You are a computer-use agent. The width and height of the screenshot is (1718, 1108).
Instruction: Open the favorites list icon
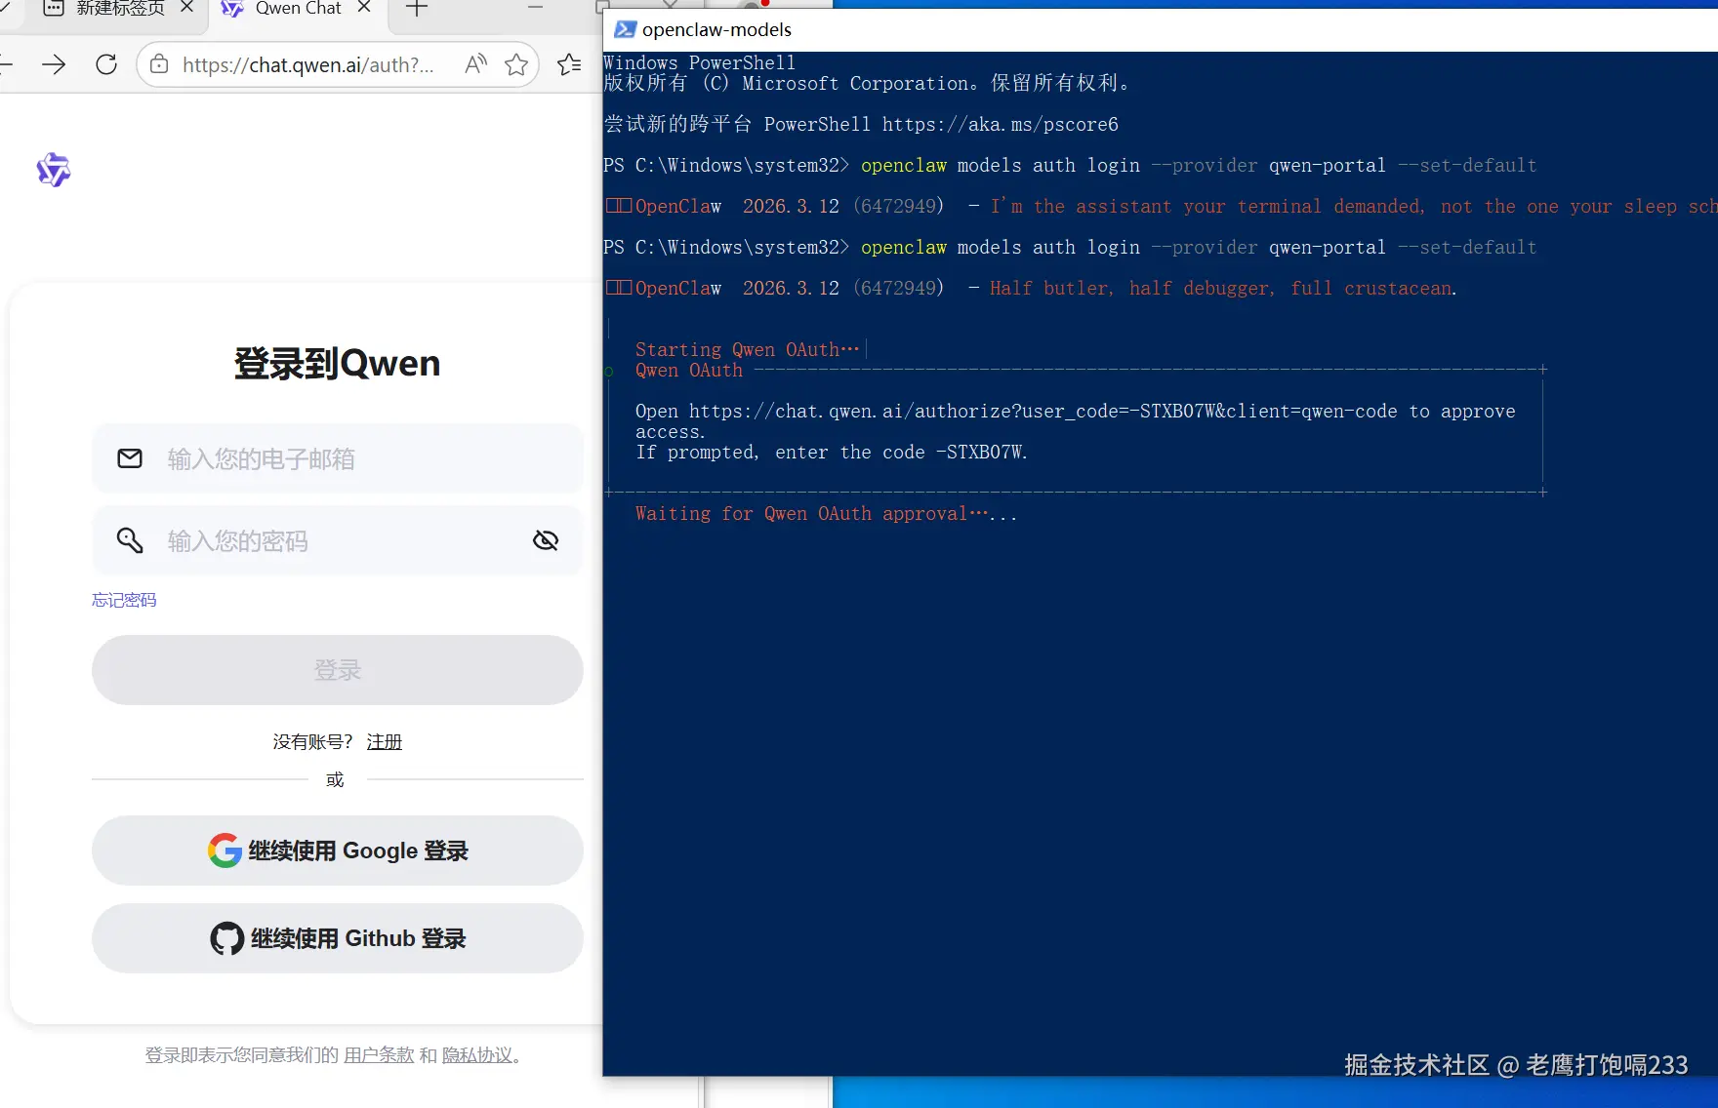pos(569,64)
